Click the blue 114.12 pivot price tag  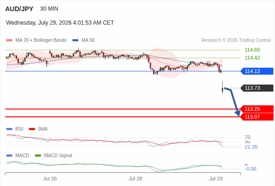click(257, 71)
